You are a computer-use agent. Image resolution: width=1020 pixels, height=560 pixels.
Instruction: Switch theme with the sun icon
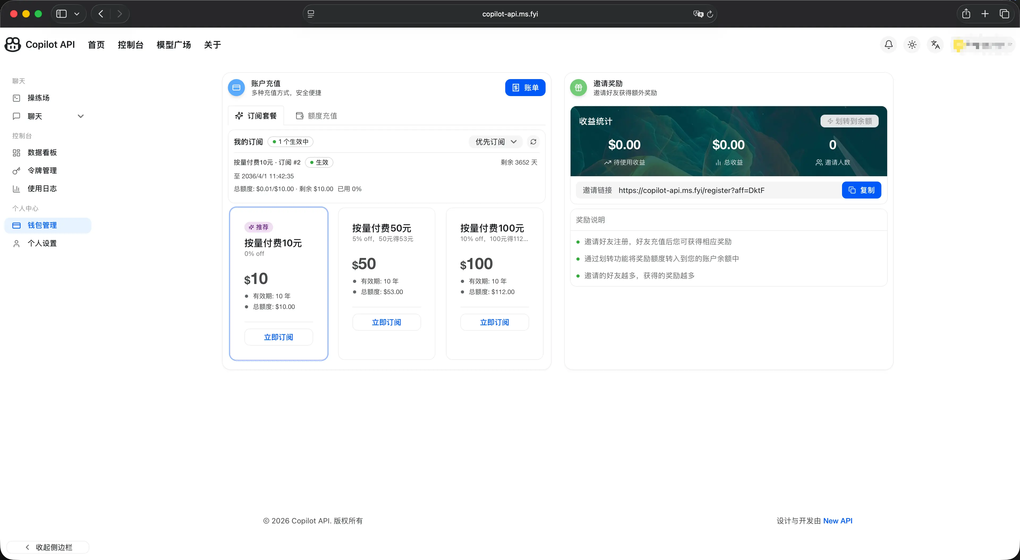pos(912,45)
